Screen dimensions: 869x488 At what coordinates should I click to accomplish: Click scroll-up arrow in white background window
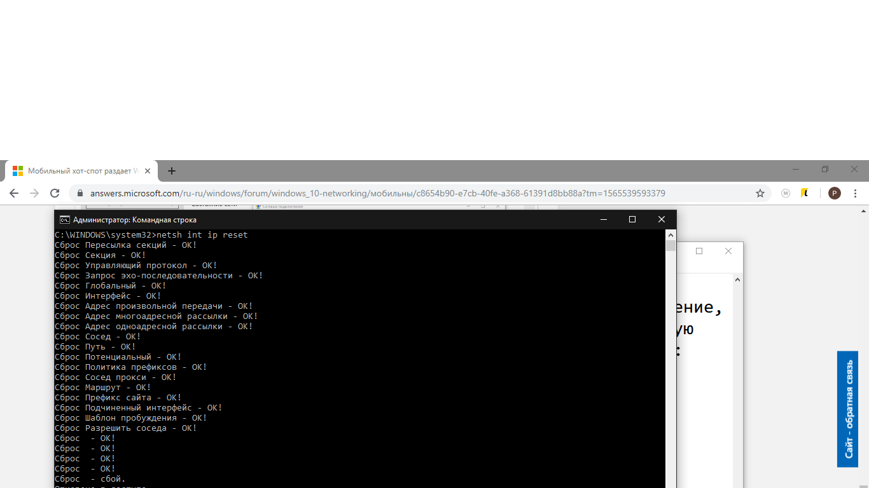pos(738,280)
